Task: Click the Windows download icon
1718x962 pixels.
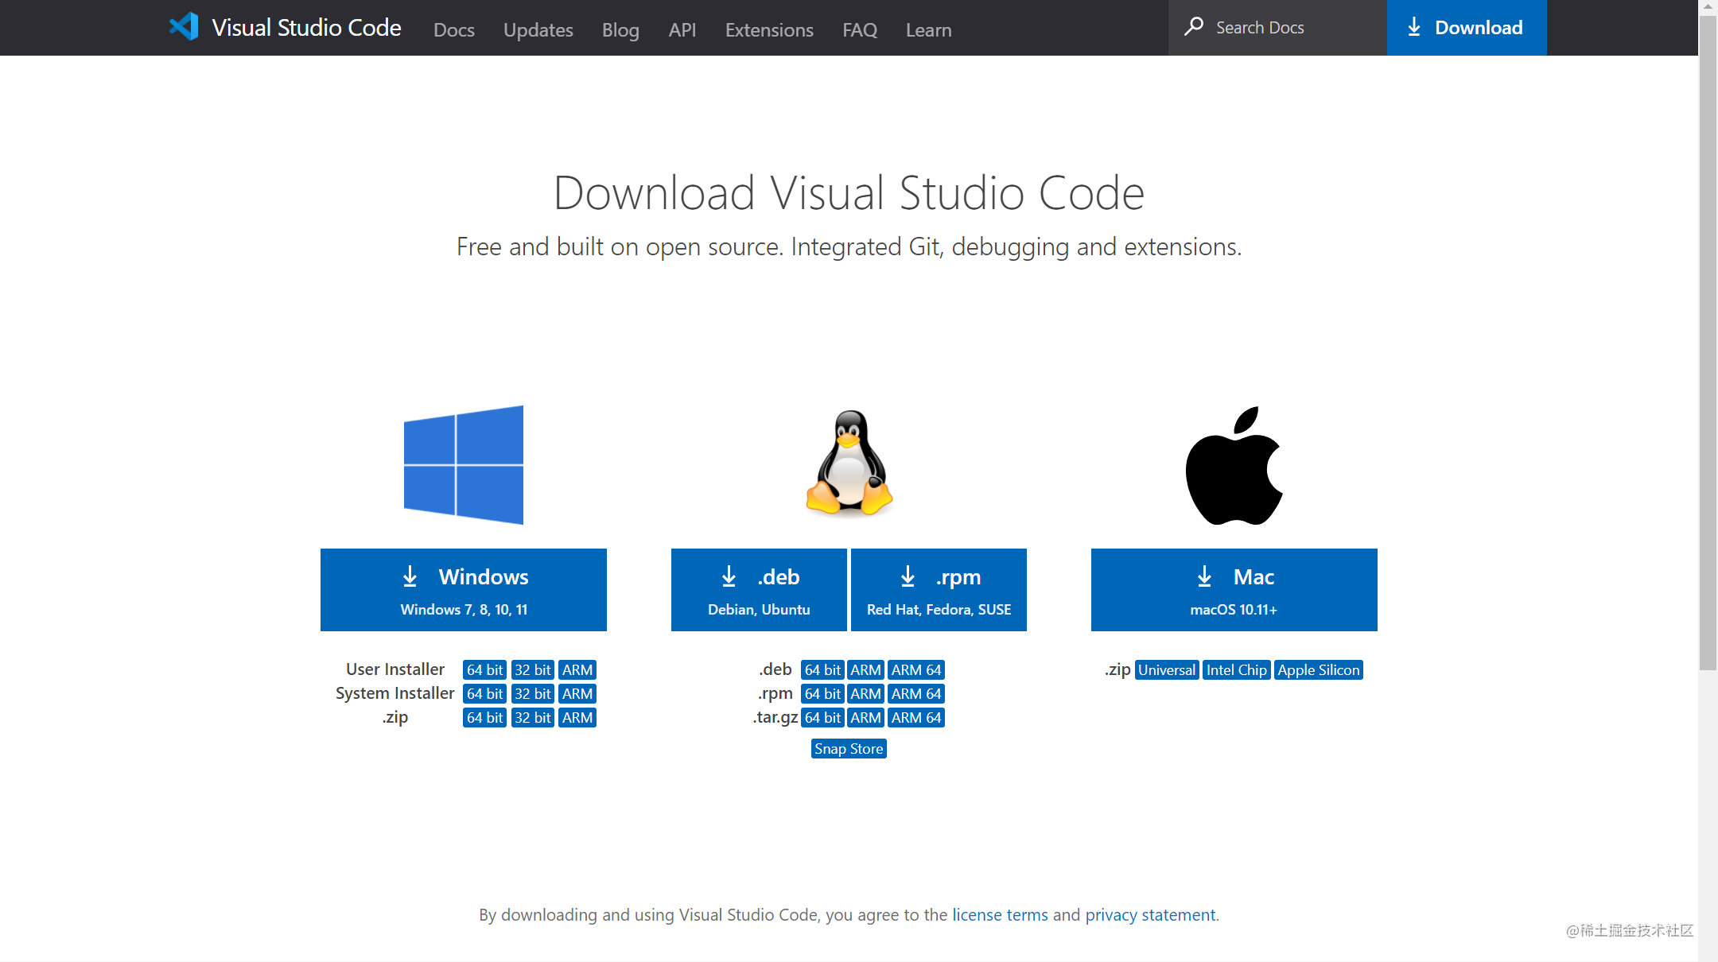Action: pos(410,576)
